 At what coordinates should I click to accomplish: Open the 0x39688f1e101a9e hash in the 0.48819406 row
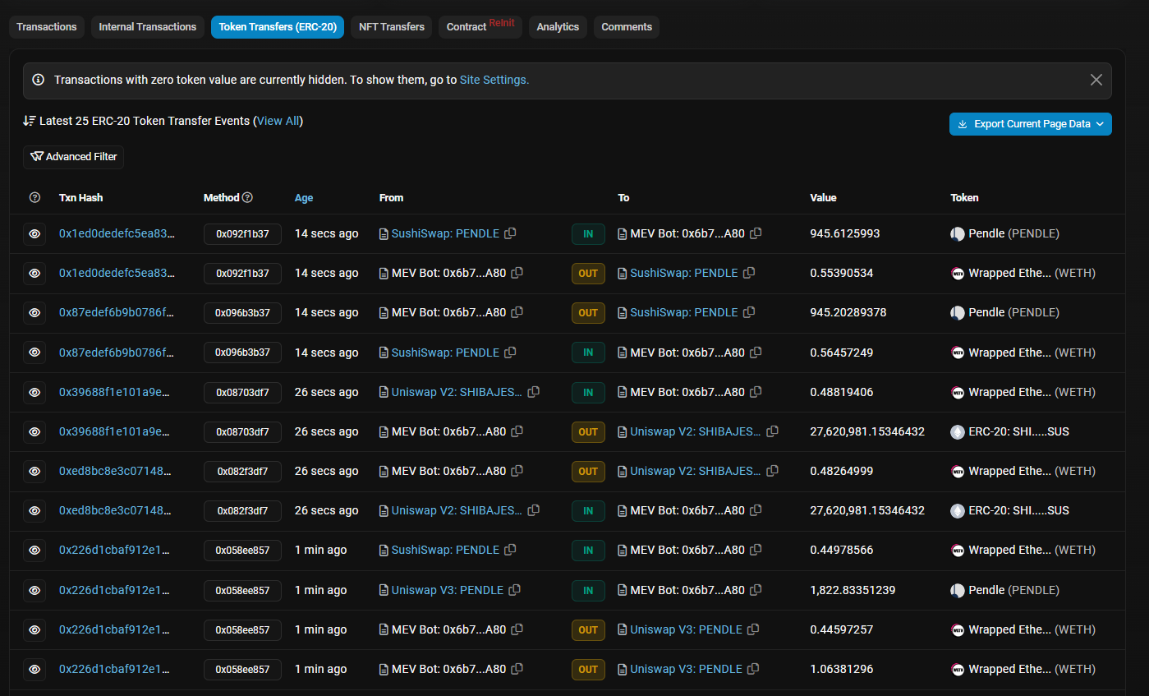pyautogui.click(x=115, y=392)
